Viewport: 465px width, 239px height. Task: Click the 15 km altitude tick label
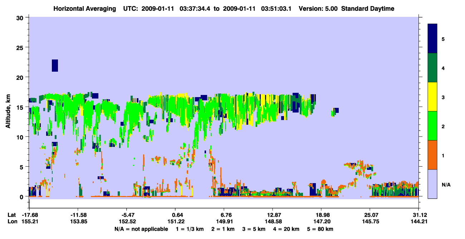[x=21, y=107]
